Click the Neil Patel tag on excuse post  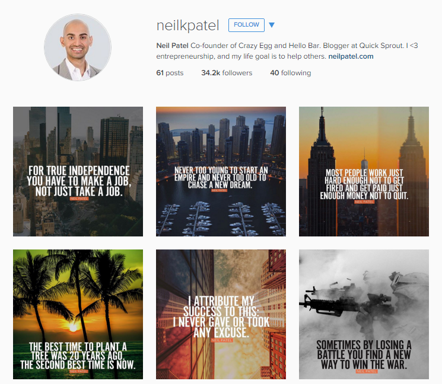click(222, 340)
